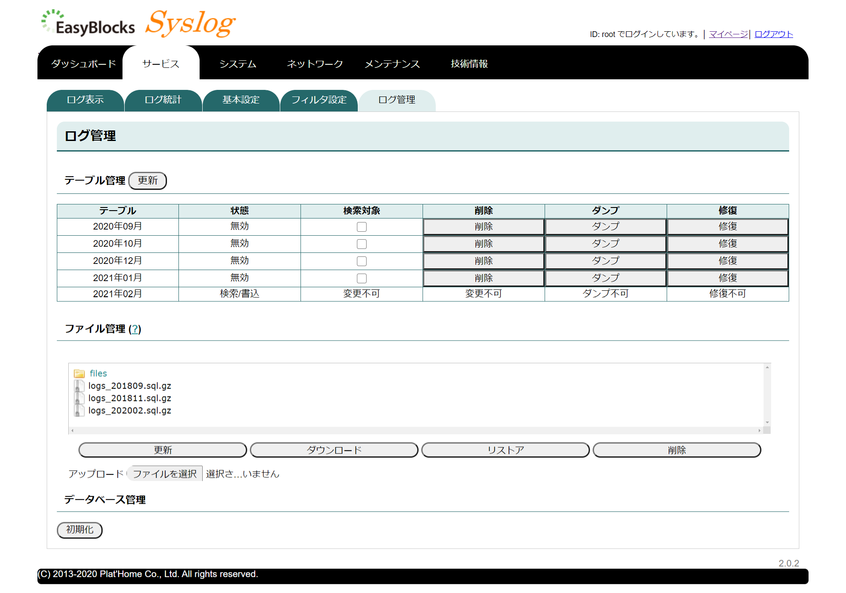Open the フィルタ設定 tab
The width and height of the screenshot is (846, 593).
point(319,100)
